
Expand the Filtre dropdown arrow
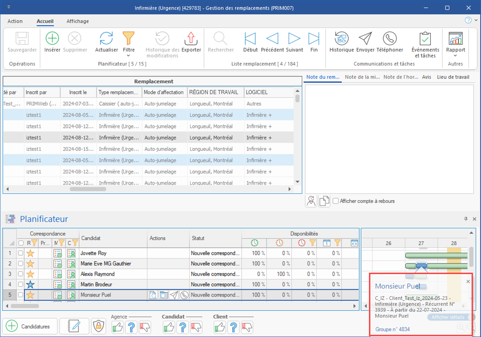(129, 56)
